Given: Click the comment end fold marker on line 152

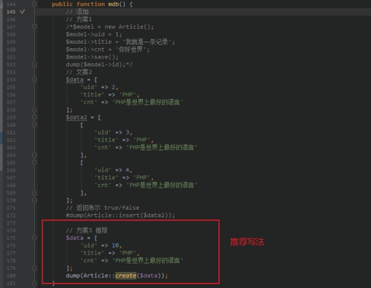Looking at the screenshot, I should pos(34,64).
